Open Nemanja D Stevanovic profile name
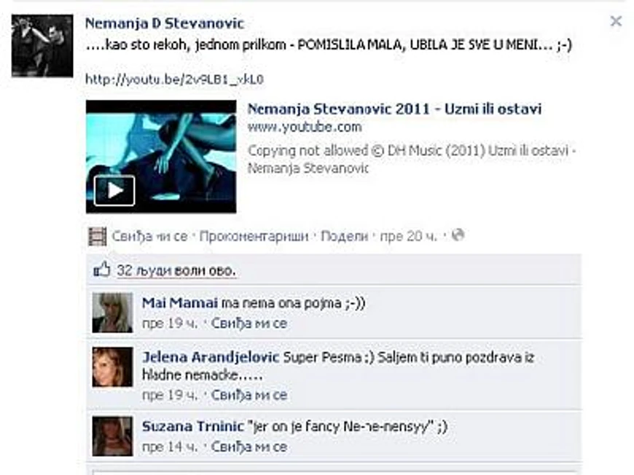Image resolution: width=634 pixels, height=475 pixels. (x=165, y=23)
